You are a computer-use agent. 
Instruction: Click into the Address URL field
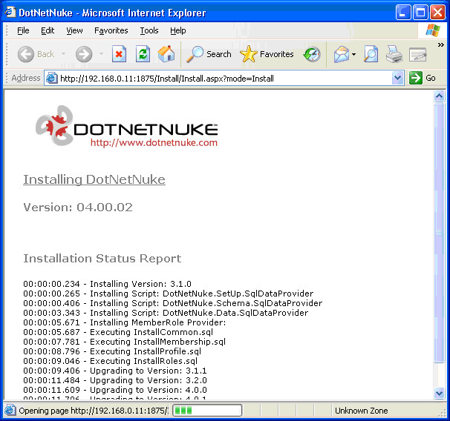(x=225, y=78)
